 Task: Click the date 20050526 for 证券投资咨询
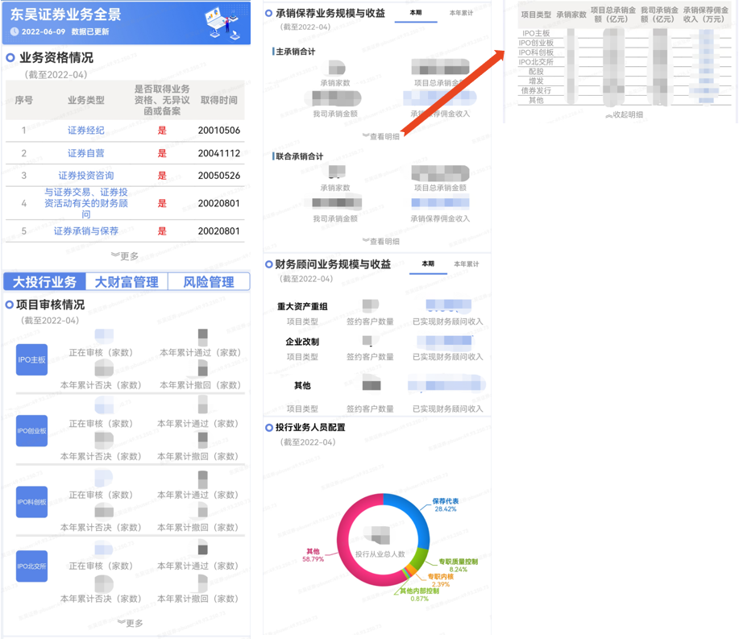(x=219, y=176)
